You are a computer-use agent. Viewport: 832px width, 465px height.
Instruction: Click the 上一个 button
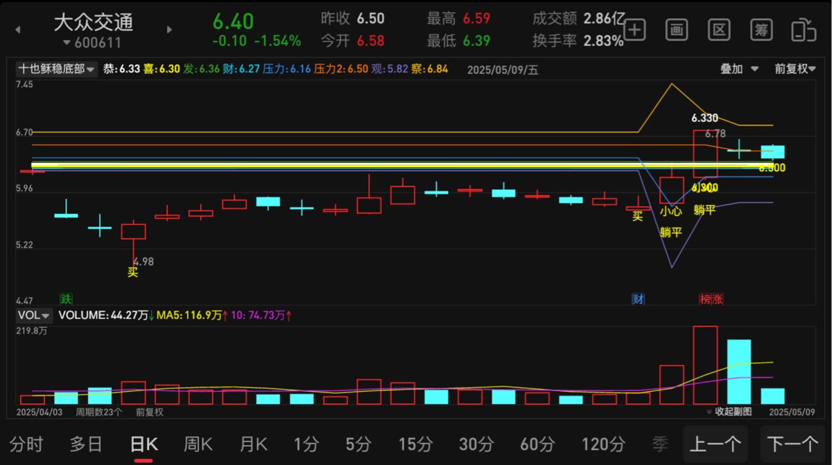point(716,444)
